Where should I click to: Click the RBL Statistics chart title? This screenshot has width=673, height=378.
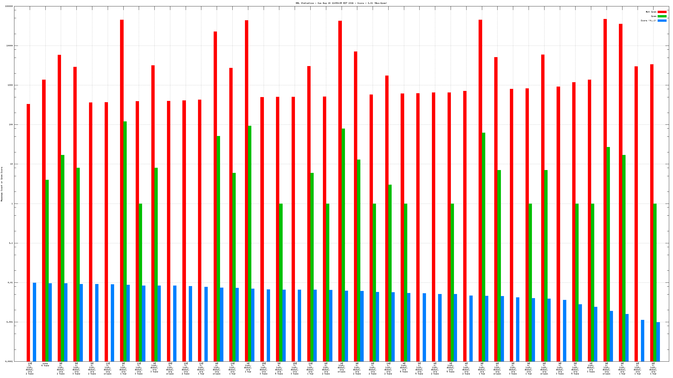[341, 3]
